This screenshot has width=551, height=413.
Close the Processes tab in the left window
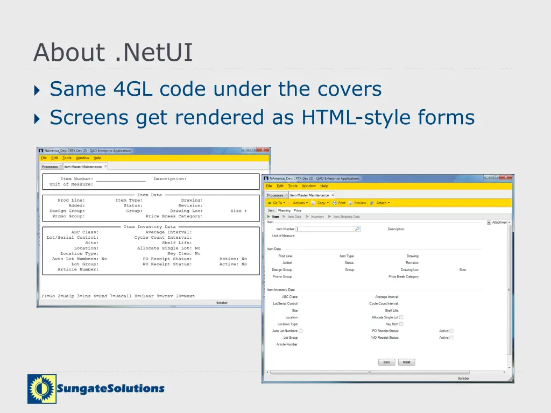pos(61,167)
